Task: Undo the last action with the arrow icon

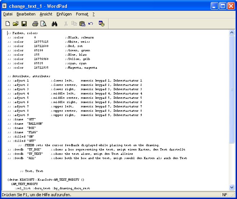Action: tap(91, 24)
